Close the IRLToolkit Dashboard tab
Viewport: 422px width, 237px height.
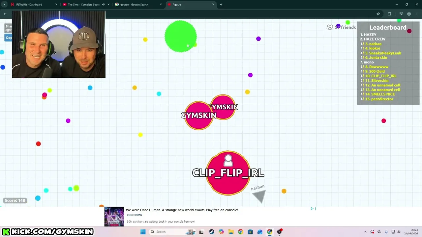click(56, 5)
